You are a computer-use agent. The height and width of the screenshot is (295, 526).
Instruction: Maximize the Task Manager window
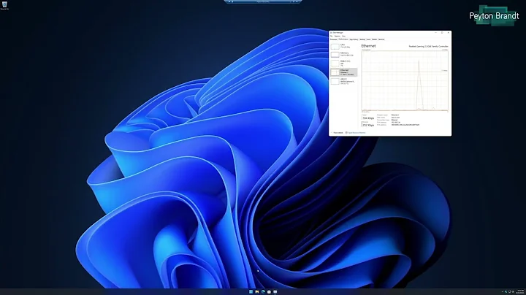(442, 33)
